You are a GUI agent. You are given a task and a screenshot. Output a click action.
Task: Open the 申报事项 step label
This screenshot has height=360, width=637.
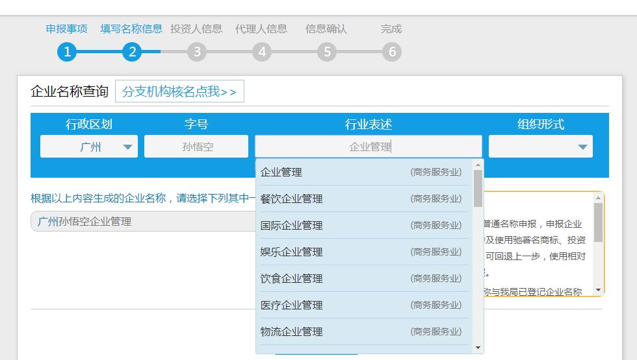coord(66,29)
